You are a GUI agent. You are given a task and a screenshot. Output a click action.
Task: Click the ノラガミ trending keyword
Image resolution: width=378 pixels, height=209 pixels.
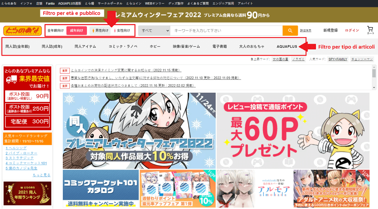point(299,59)
